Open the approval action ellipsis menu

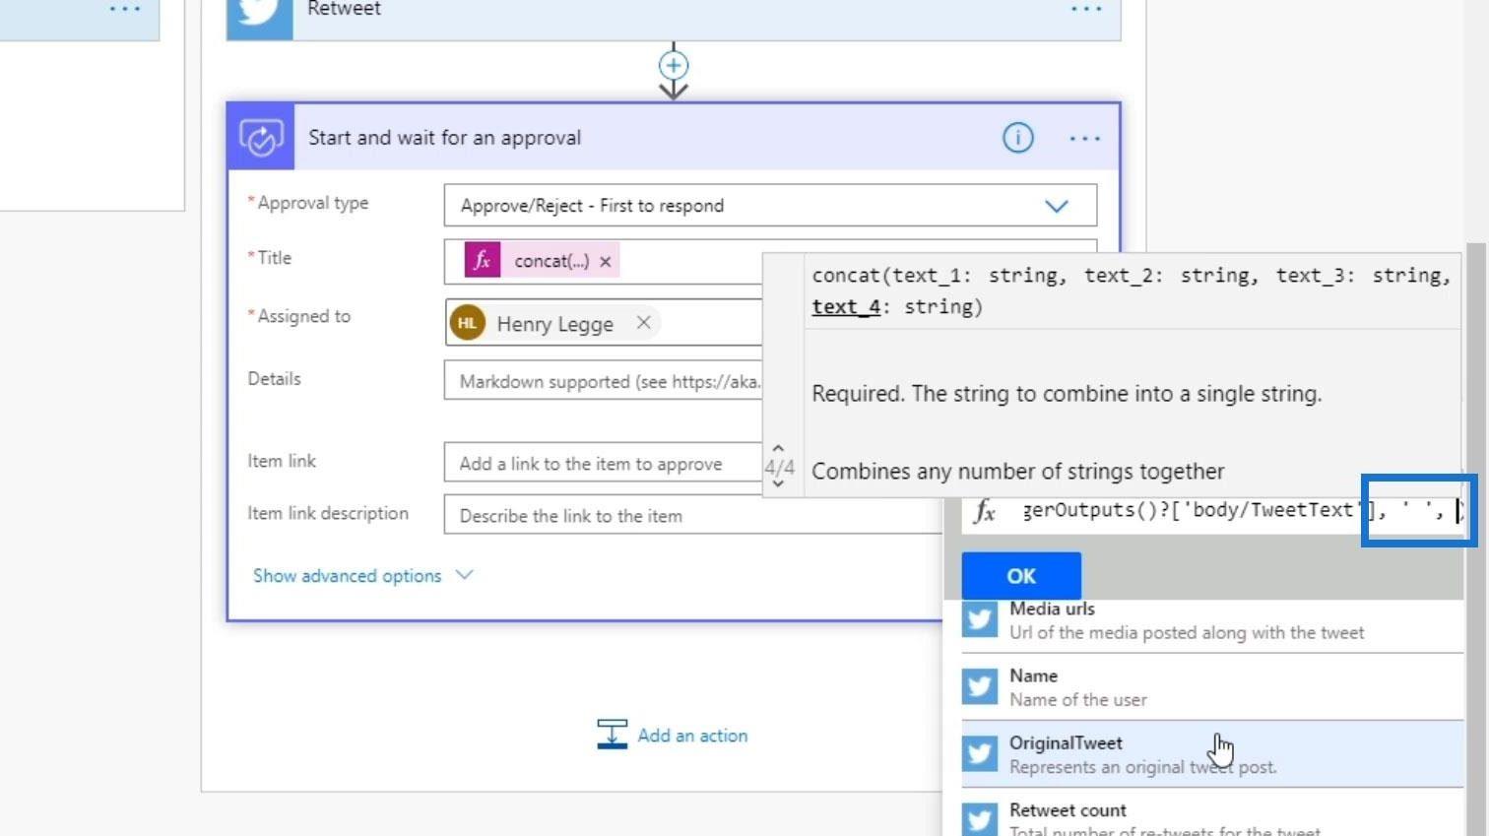tap(1085, 139)
